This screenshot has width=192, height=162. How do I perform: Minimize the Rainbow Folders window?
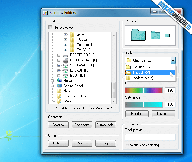coord(155,11)
